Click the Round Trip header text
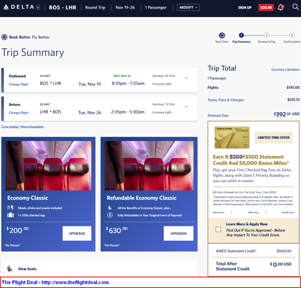This screenshot has width=301, height=288. pos(95,7)
